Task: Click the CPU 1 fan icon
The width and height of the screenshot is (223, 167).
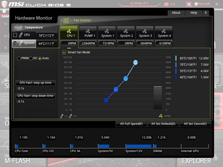Action: pos(69,31)
